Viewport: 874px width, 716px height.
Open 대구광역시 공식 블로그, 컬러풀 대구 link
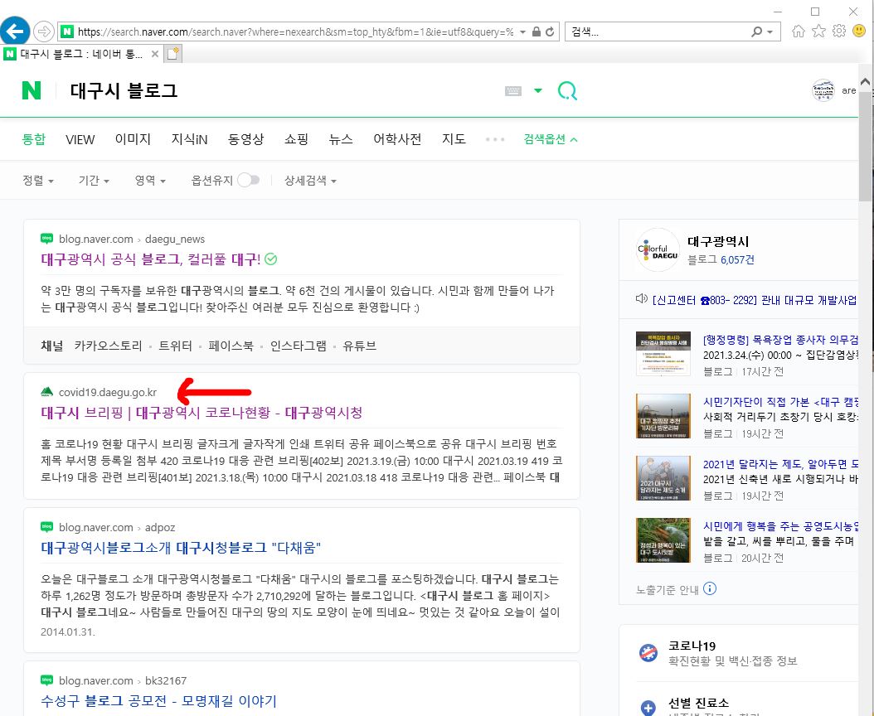click(x=150, y=259)
